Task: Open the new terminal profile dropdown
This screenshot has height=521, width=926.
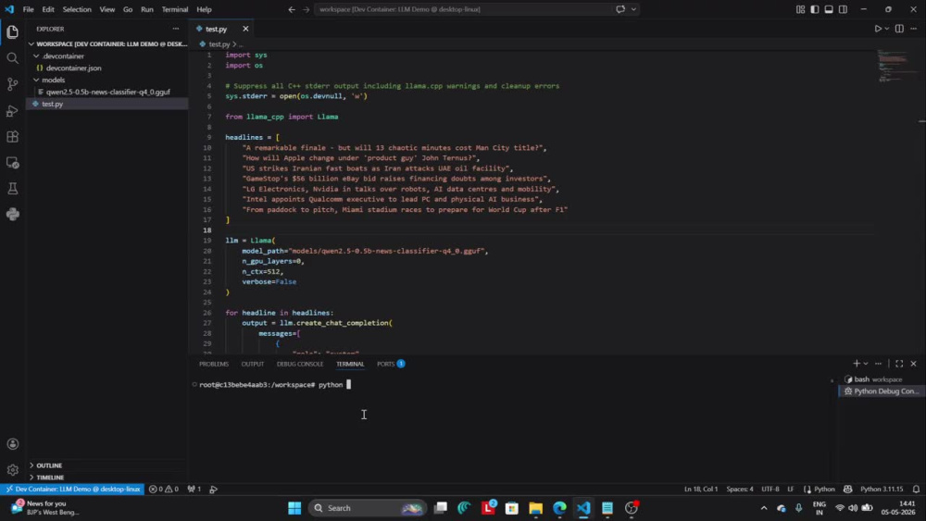Action: tap(866, 364)
